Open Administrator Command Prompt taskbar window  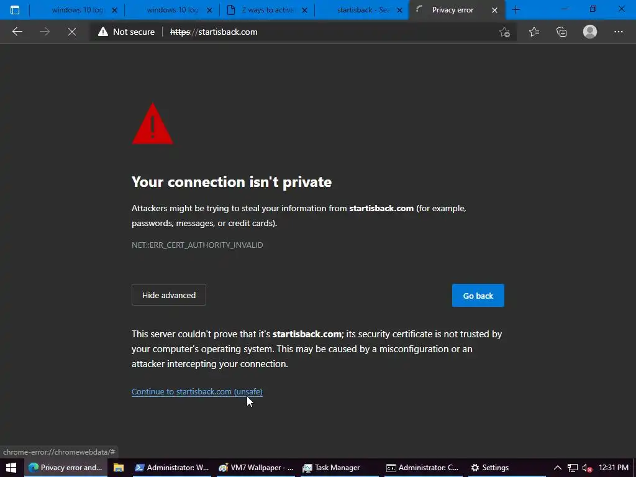click(422, 467)
